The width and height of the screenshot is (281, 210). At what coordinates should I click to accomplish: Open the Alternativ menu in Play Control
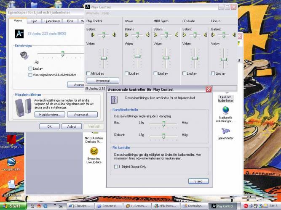click(x=92, y=13)
